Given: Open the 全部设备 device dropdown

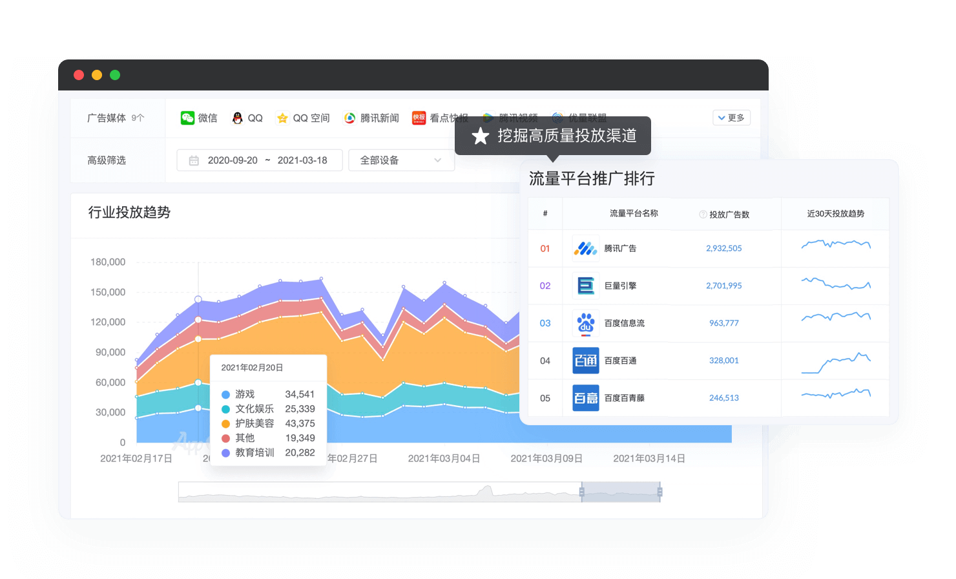Looking at the screenshot, I should coord(400,160).
